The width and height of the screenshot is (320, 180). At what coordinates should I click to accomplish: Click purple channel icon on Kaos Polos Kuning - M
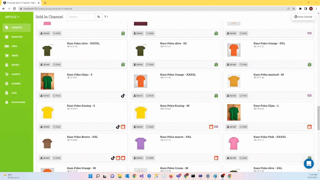click(216, 127)
